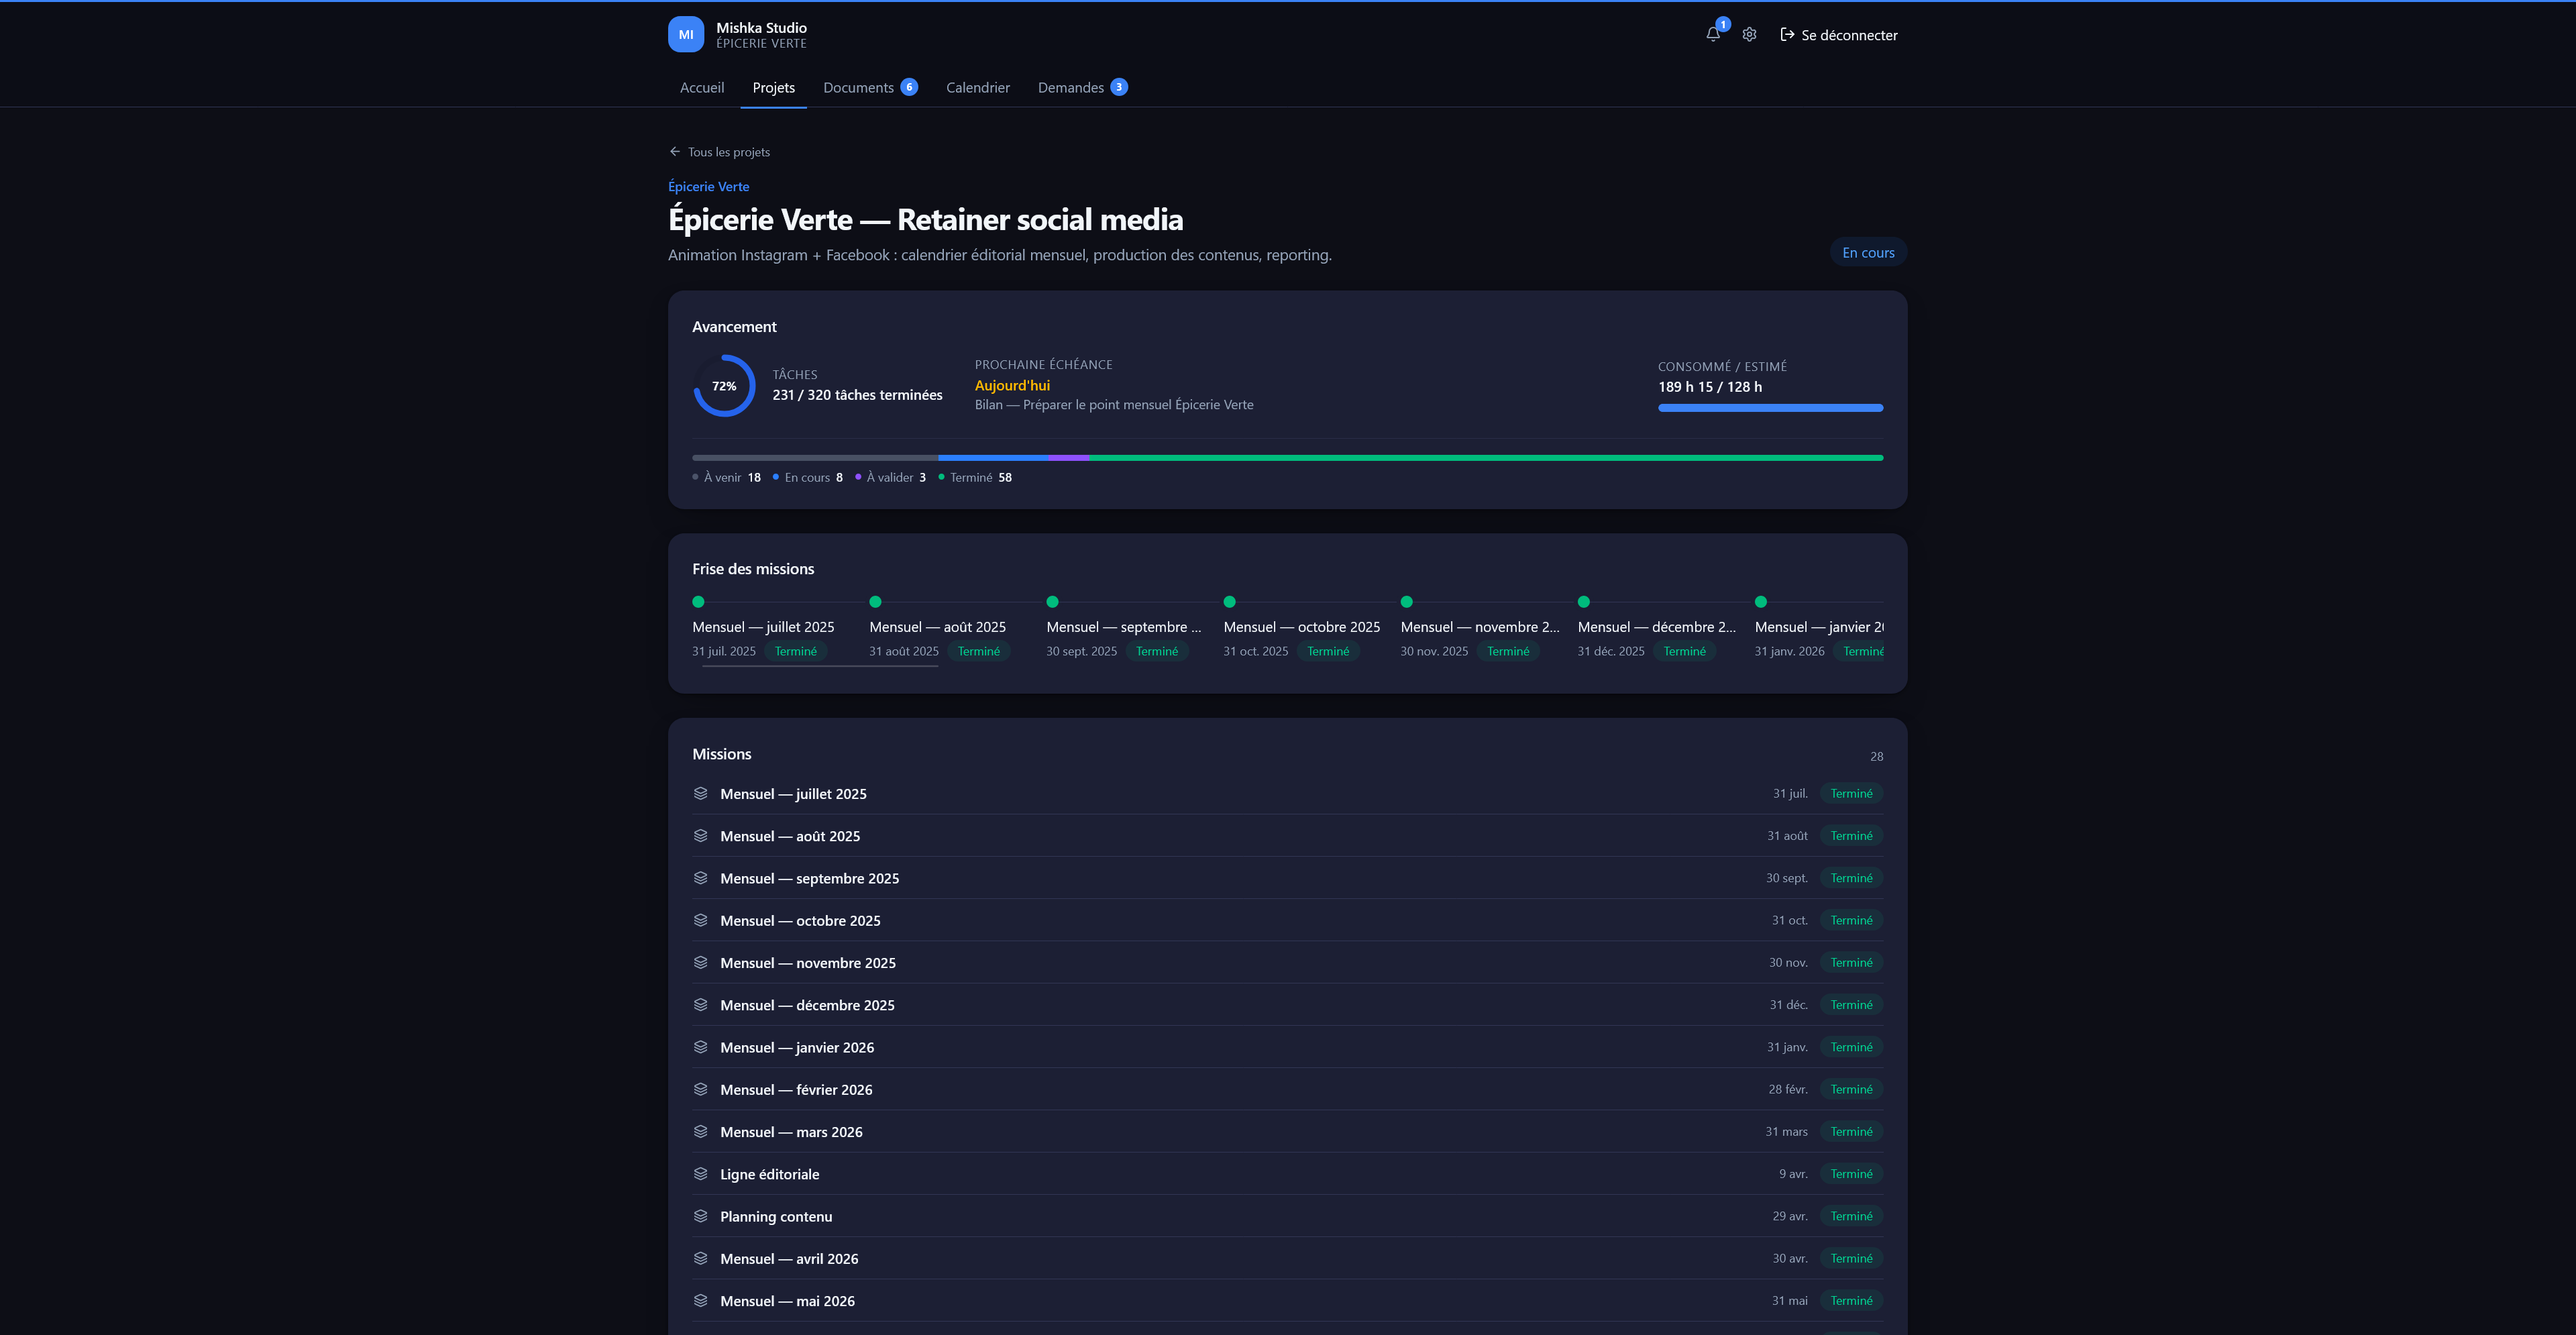The width and height of the screenshot is (2576, 1335).
Task: Open the Planning contenu mission
Action: tap(1288, 1216)
